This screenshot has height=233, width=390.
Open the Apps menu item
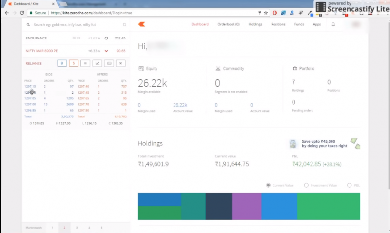[x=316, y=24]
